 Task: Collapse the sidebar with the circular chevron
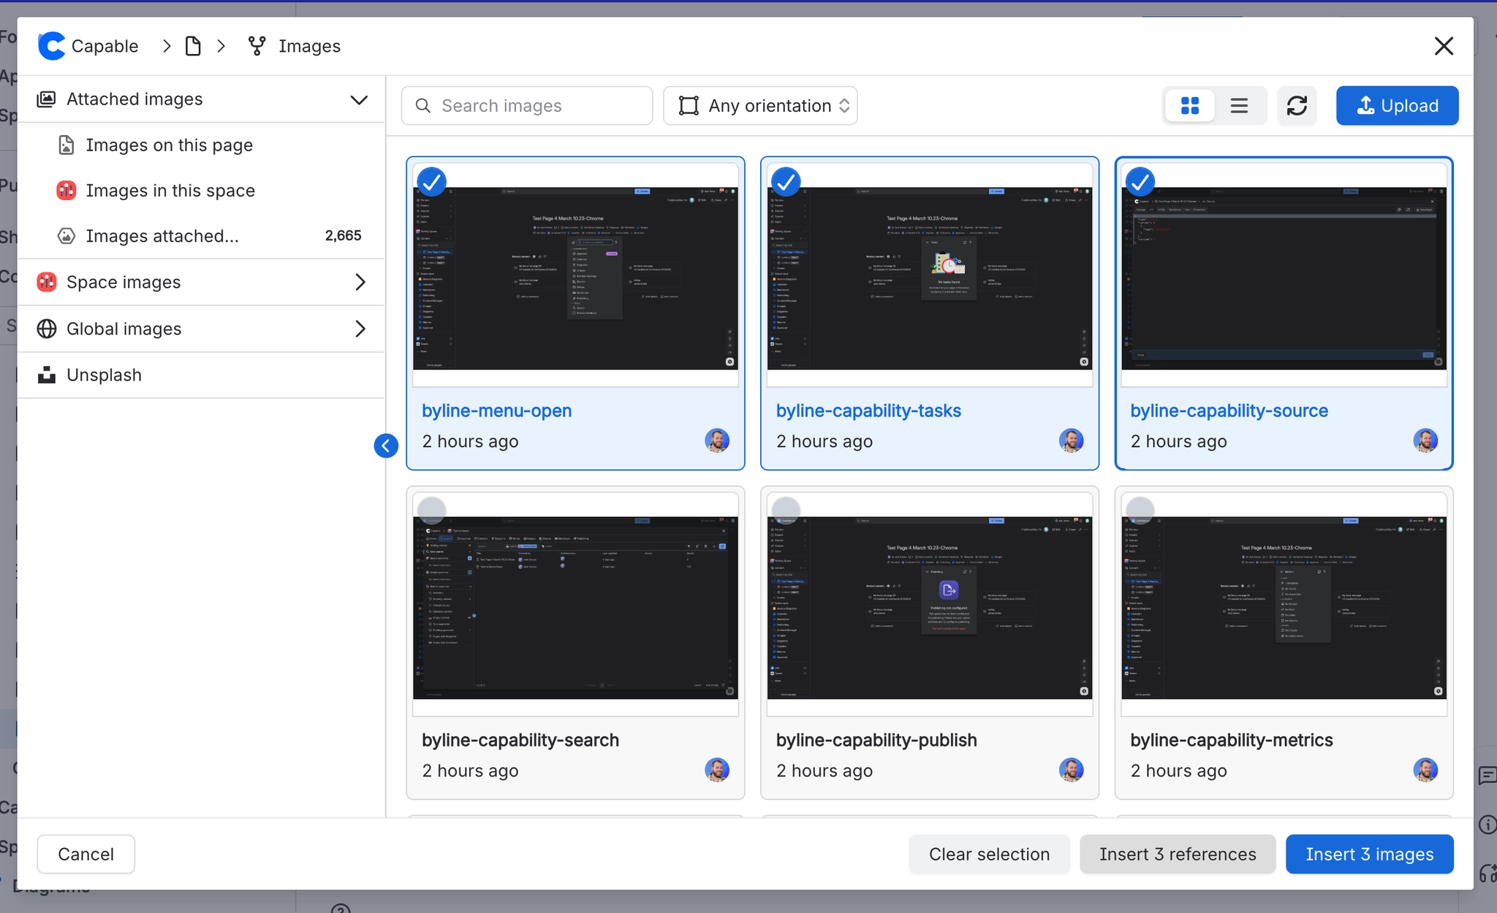(x=385, y=445)
